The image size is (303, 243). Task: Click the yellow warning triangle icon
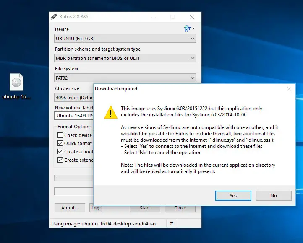[x=111, y=112]
